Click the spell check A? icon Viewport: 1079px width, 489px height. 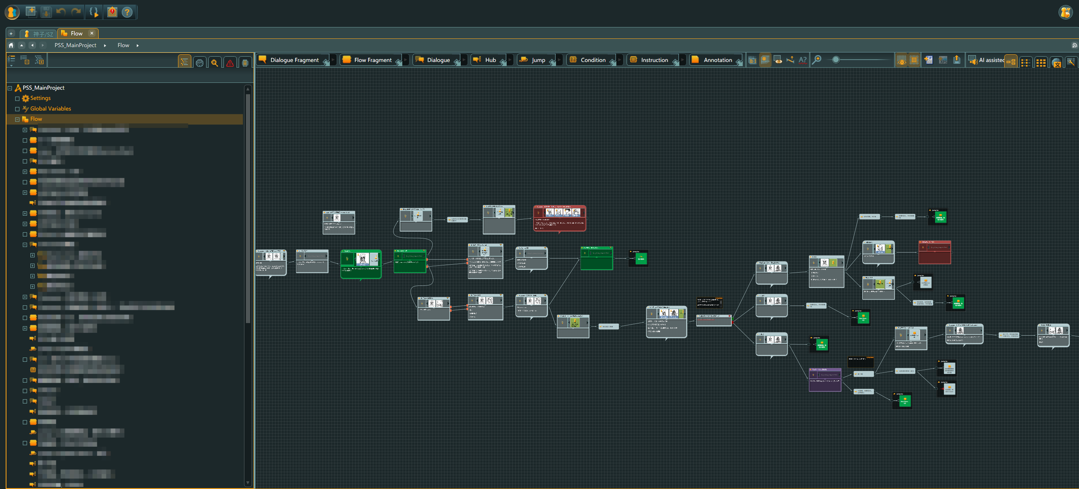point(802,60)
